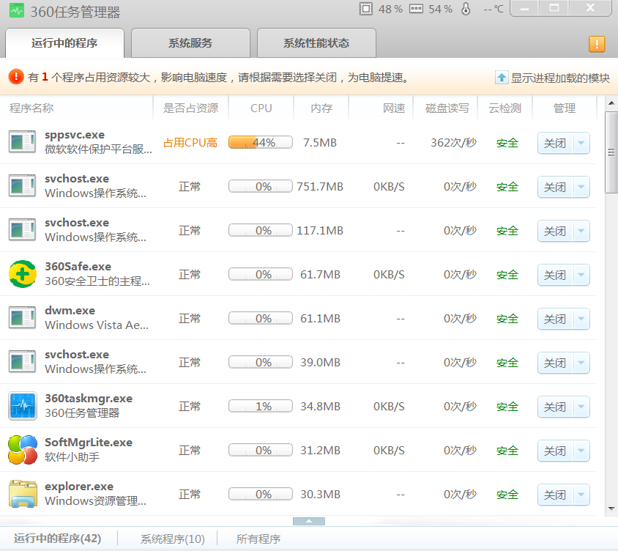This screenshot has width=618, height=551.
Task: Click the 安全 status for sppsvc.exe
Action: [507, 143]
